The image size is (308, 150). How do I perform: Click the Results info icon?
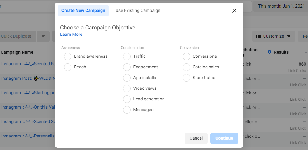269,52
